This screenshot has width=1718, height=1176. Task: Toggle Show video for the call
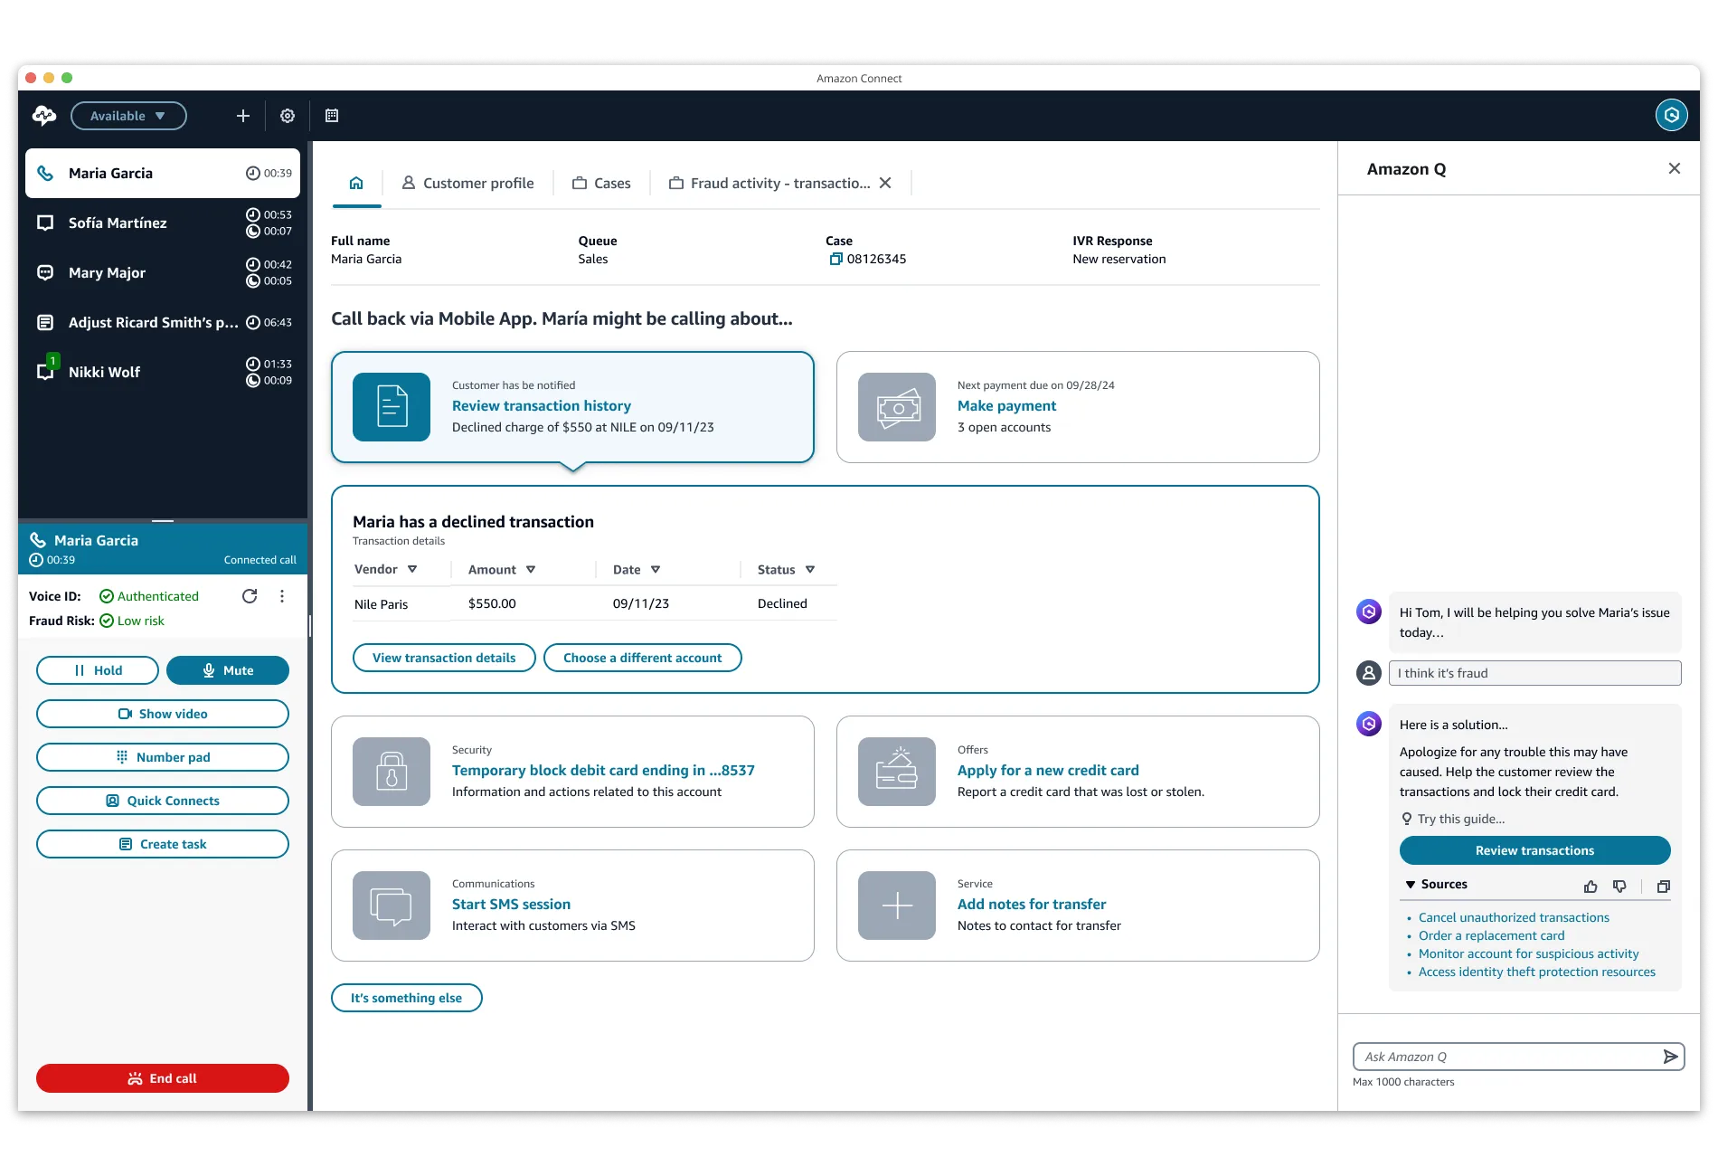163,714
